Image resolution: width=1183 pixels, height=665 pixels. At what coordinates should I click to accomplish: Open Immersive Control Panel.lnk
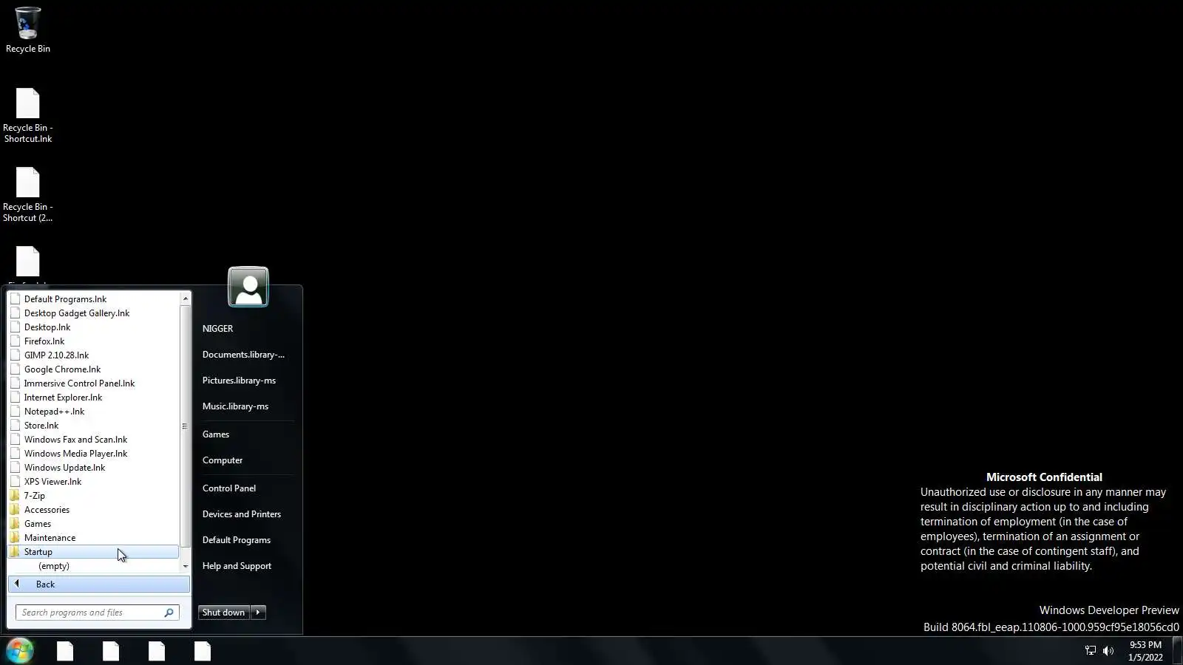coord(94,383)
